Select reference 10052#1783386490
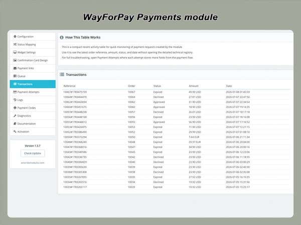This screenshot has height=225, width=301. pyautogui.click(x=75, y=132)
